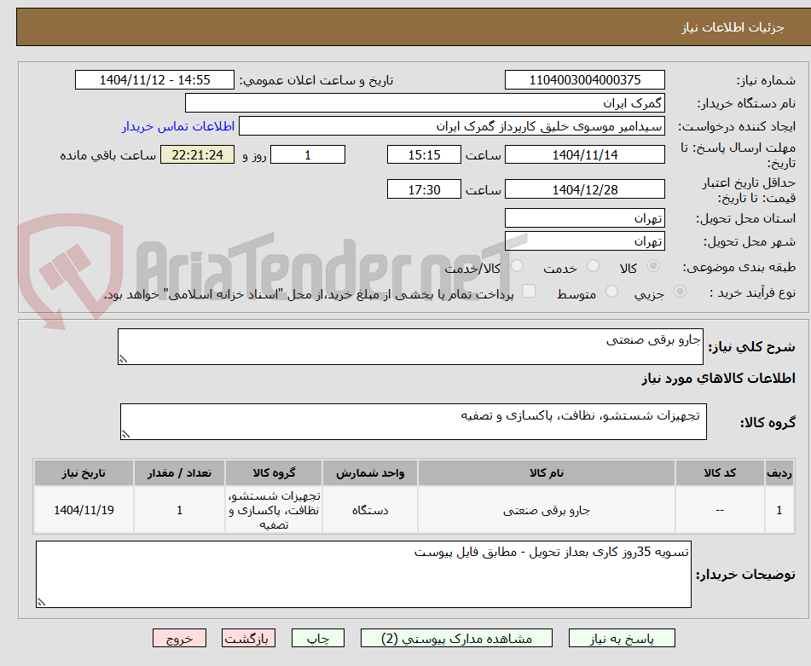
Task: Click the کد کالا column header
Action: click(x=720, y=473)
